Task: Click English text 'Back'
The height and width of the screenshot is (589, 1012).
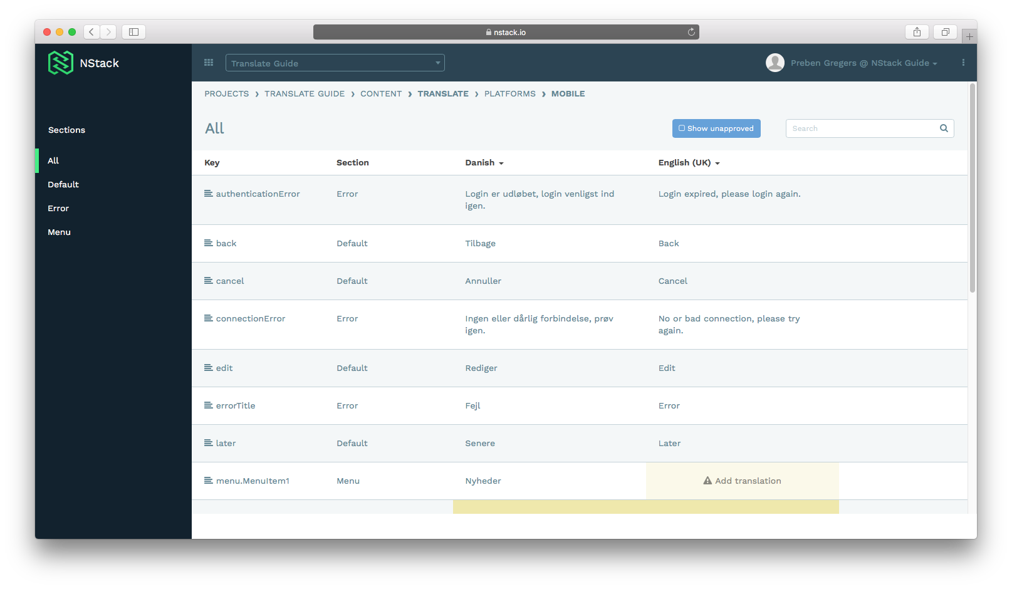Action: pos(669,243)
